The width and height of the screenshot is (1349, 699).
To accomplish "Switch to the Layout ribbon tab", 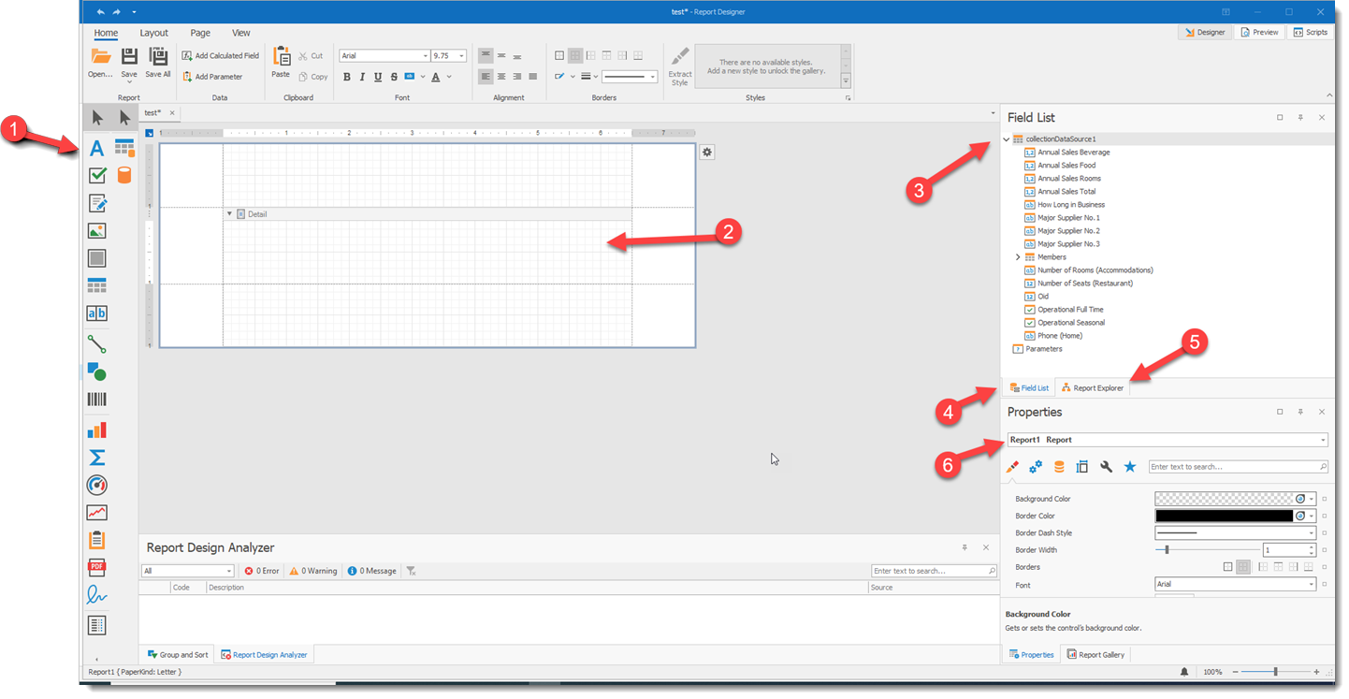I will [154, 33].
